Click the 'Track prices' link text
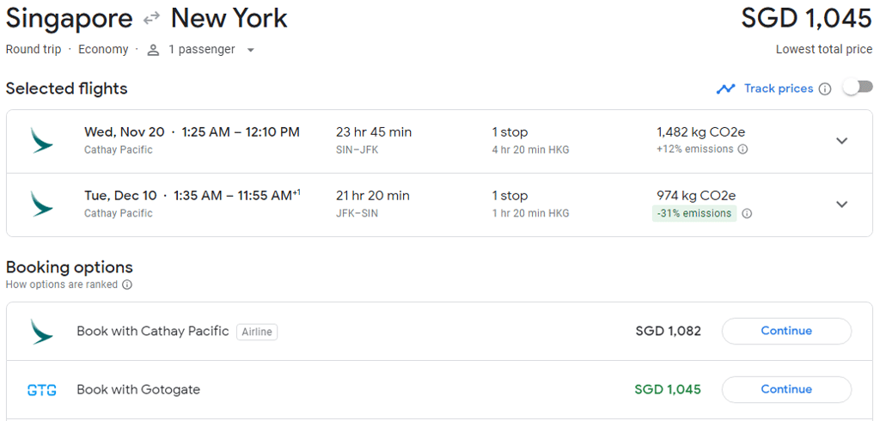This screenshot has height=421, width=880. [778, 88]
